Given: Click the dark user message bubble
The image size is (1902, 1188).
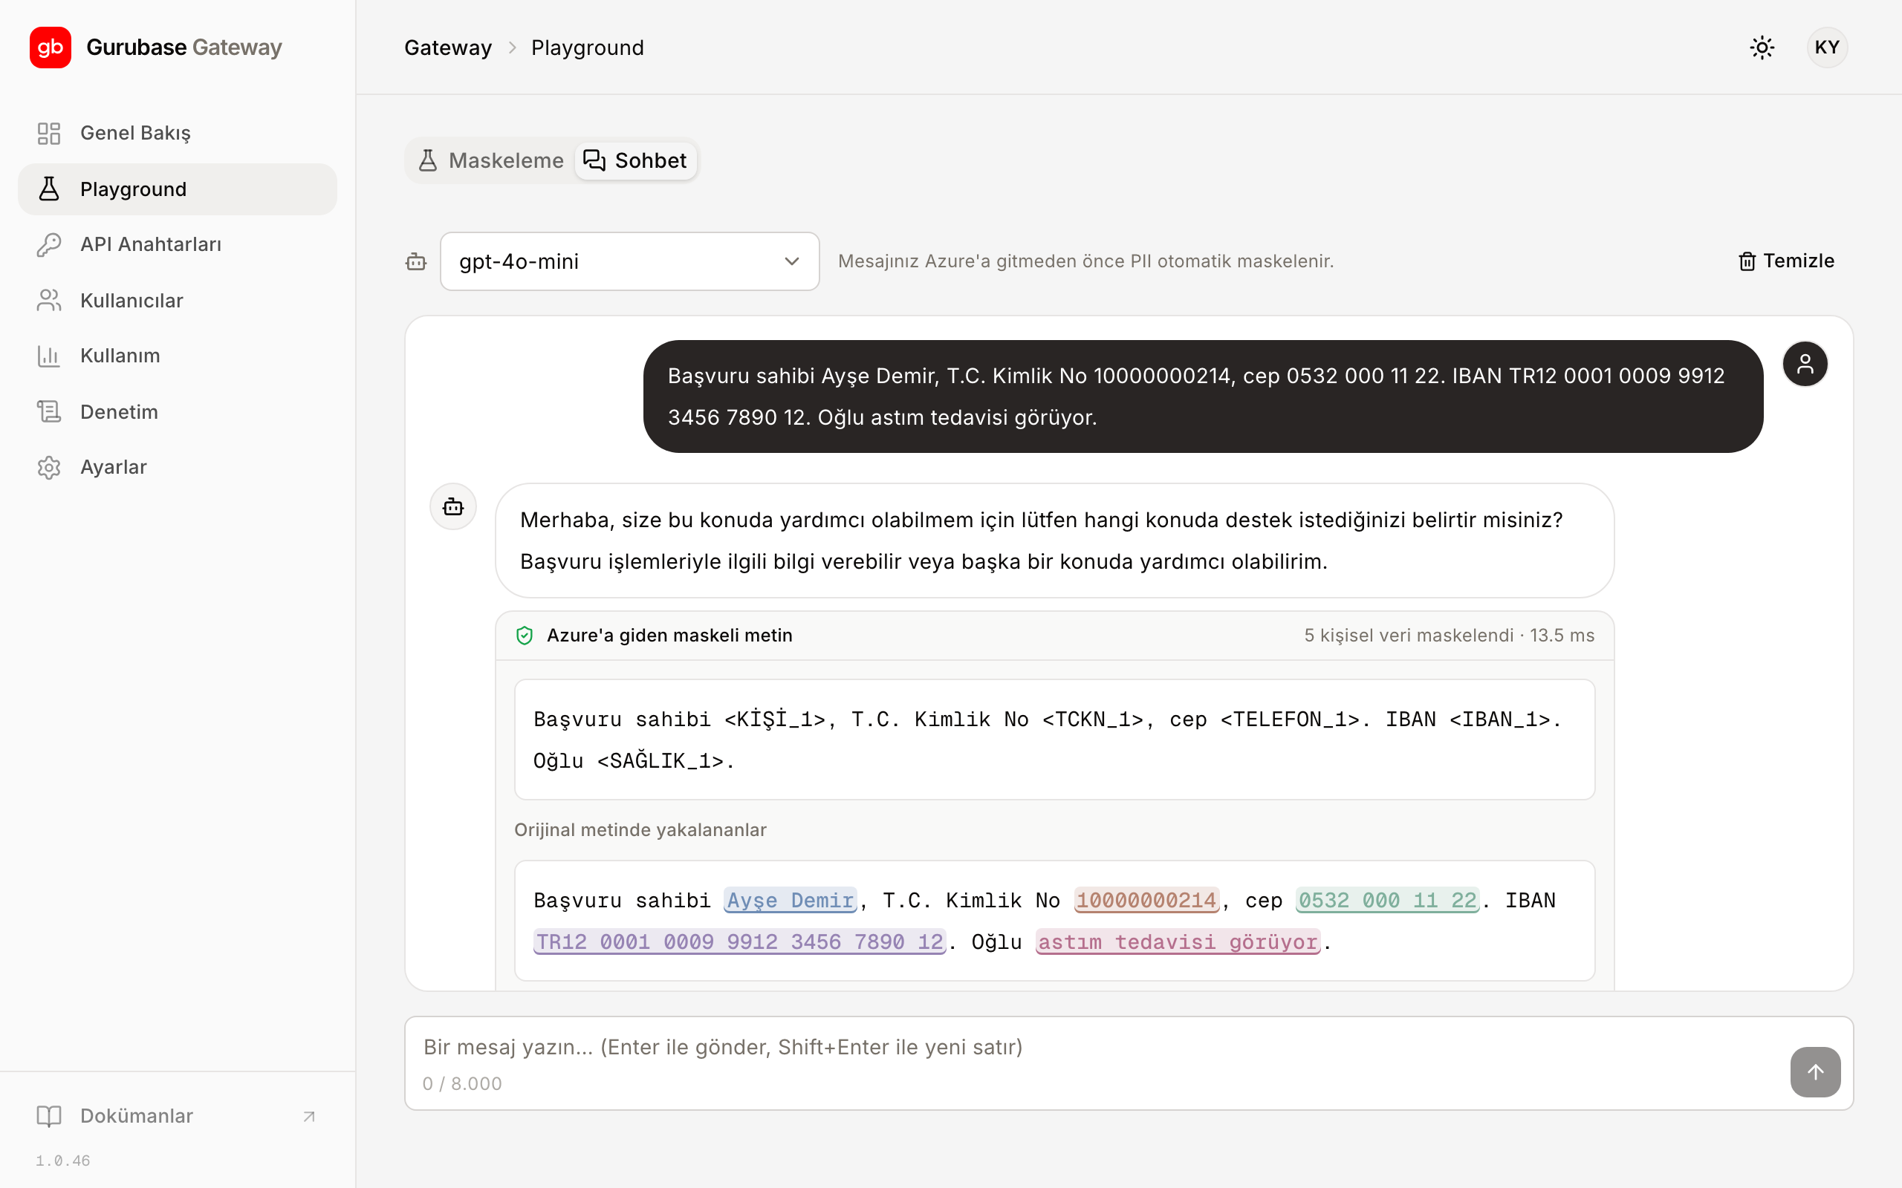Looking at the screenshot, I should pyautogui.click(x=1203, y=396).
